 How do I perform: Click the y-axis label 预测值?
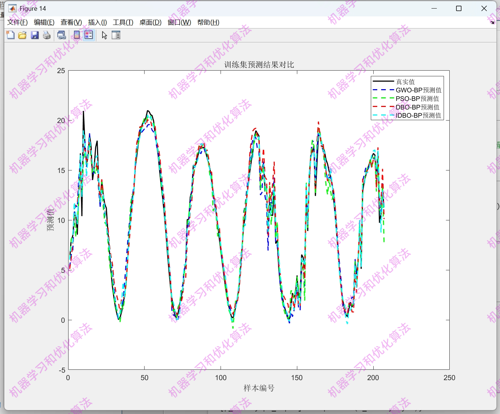tap(50, 220)
